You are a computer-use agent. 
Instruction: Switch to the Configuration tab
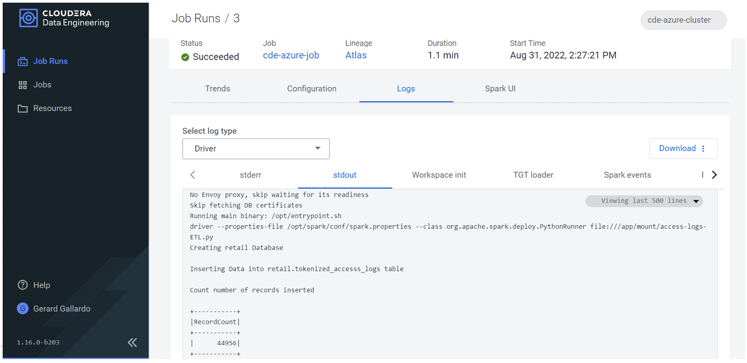[312, 89]
